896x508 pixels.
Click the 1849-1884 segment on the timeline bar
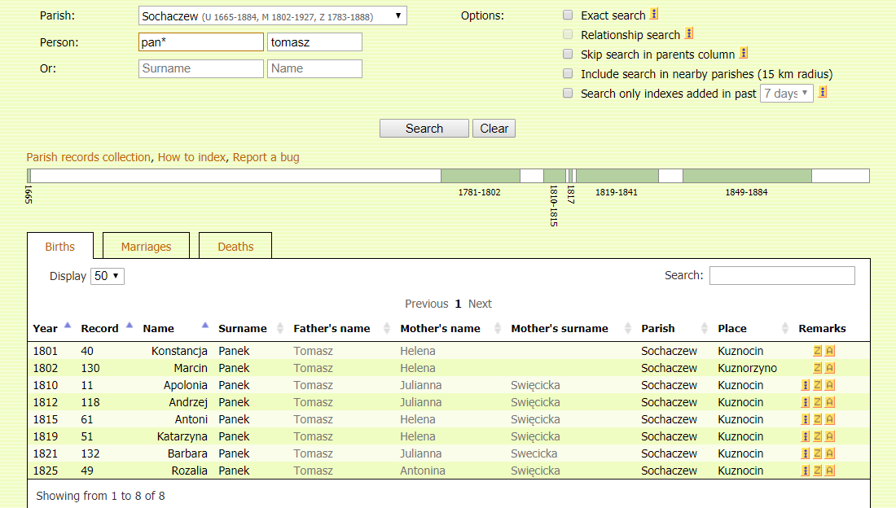click(747, 176)
